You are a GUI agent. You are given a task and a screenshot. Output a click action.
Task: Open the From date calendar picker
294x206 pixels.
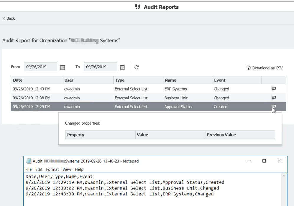[63, 67]
